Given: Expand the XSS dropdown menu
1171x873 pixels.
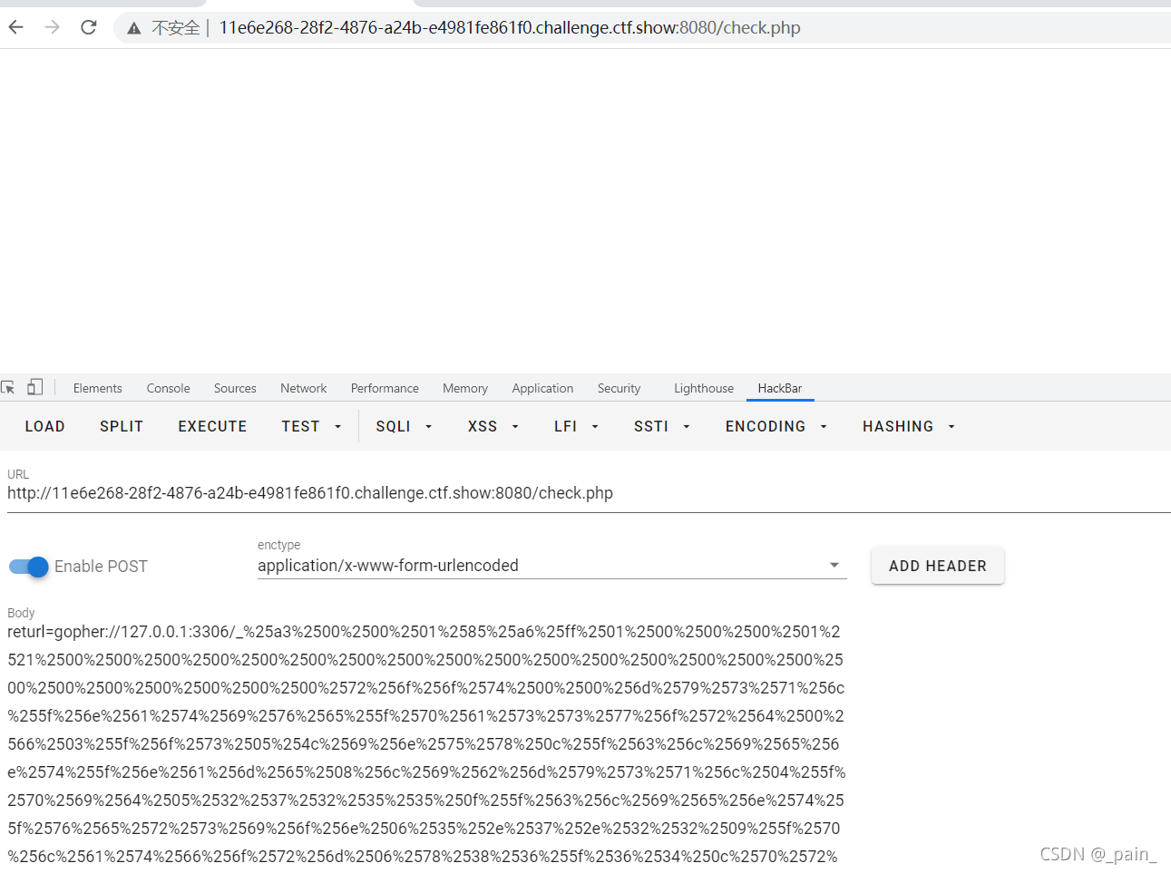Looking at the screenshot, I should (493, 426).
